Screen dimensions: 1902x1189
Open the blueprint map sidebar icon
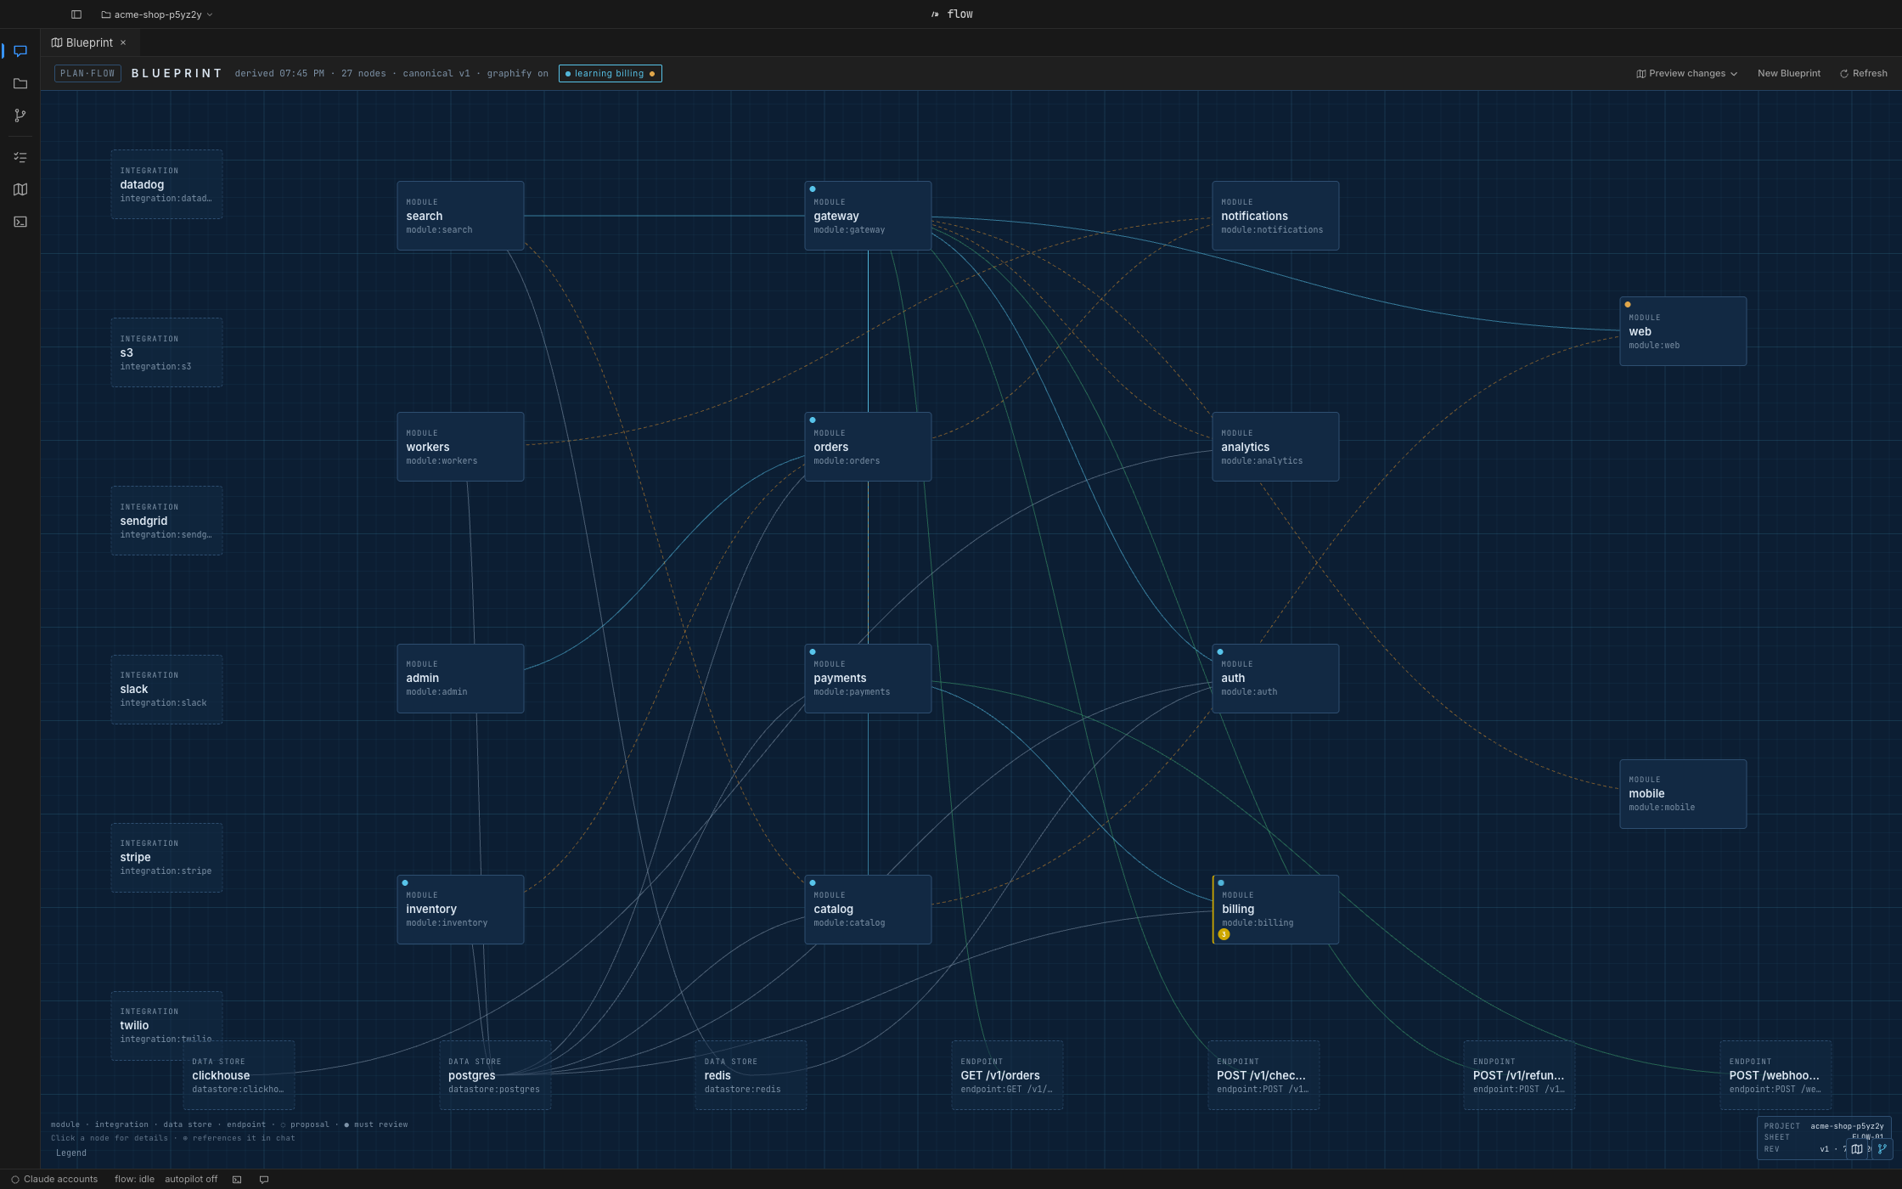(x=20, y=189)
